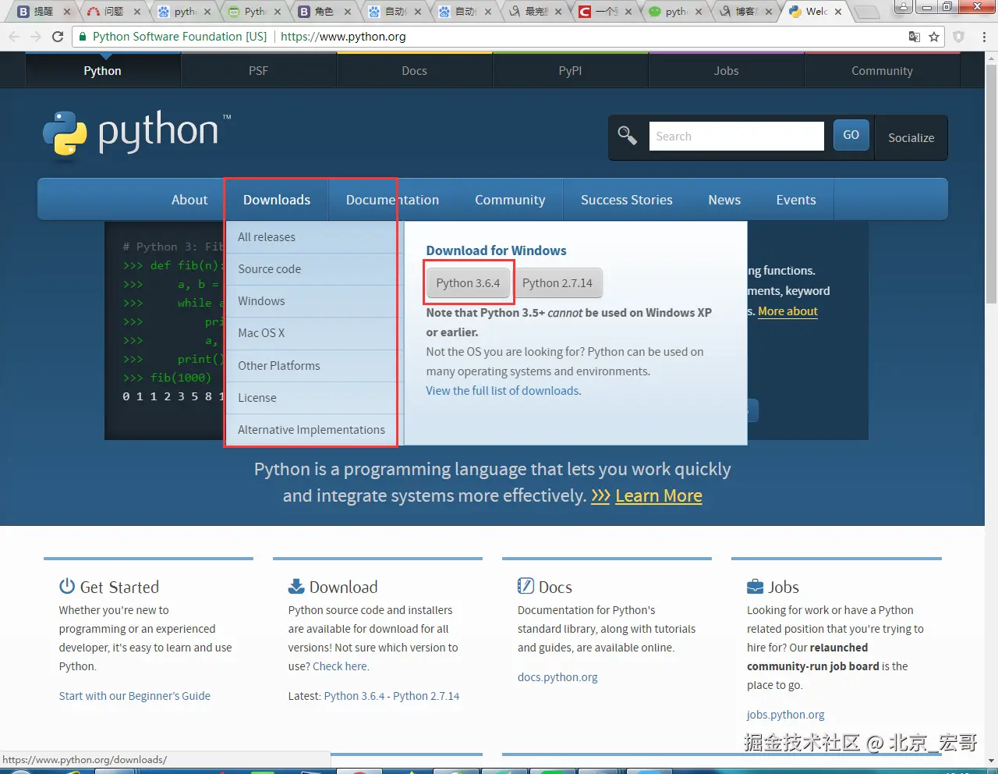
Task: Click the translate page icon in address bar
Action: (x=915, y=37)
